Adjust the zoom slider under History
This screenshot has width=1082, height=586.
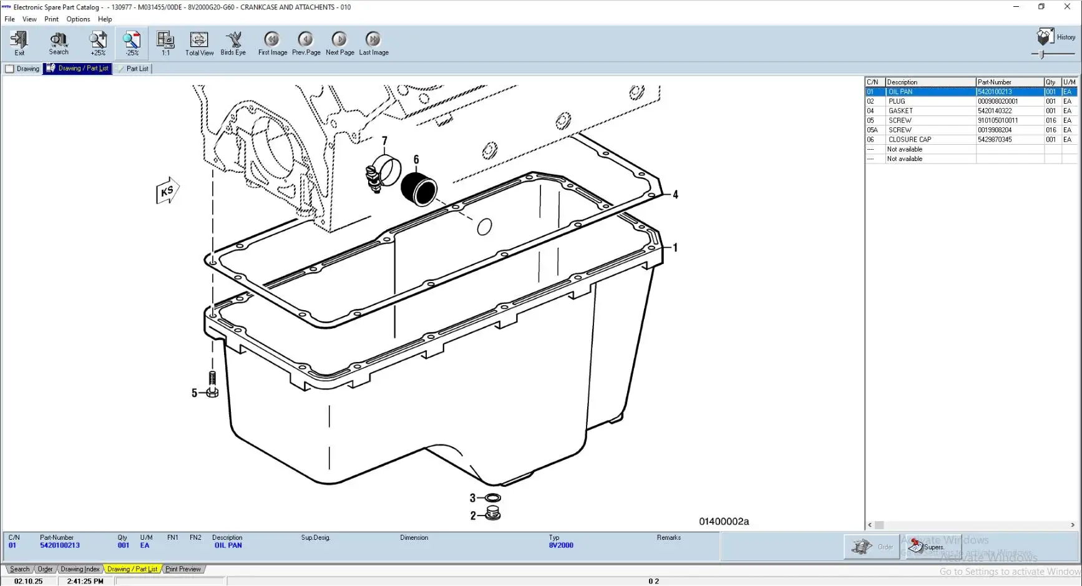tap(1042, 54)
